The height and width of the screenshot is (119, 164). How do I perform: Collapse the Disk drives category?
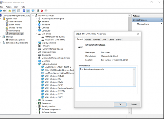click(36, 34)
